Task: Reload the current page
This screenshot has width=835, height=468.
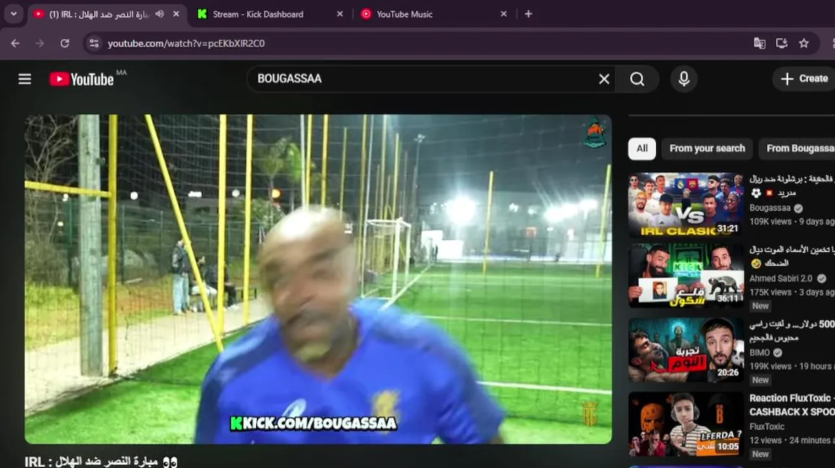Action: coord(64,43)
